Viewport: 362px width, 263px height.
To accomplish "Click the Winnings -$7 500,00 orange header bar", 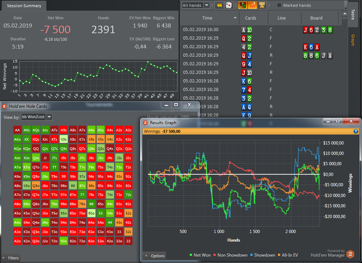I will point(250,131).
